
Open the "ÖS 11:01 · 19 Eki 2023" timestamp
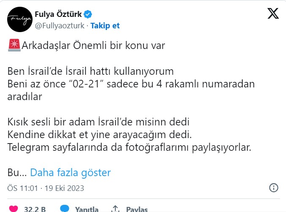pos(46,188)
